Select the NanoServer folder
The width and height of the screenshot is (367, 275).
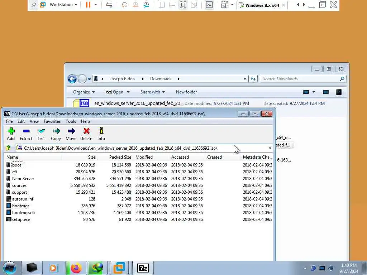coord(23,179)
